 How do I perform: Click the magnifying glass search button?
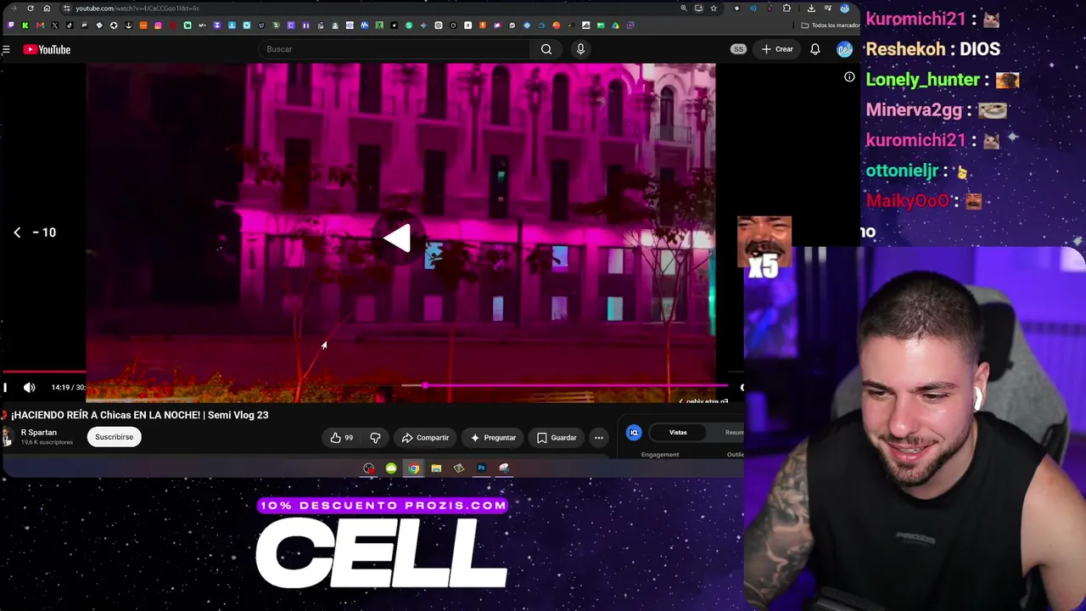click(546, 49)
